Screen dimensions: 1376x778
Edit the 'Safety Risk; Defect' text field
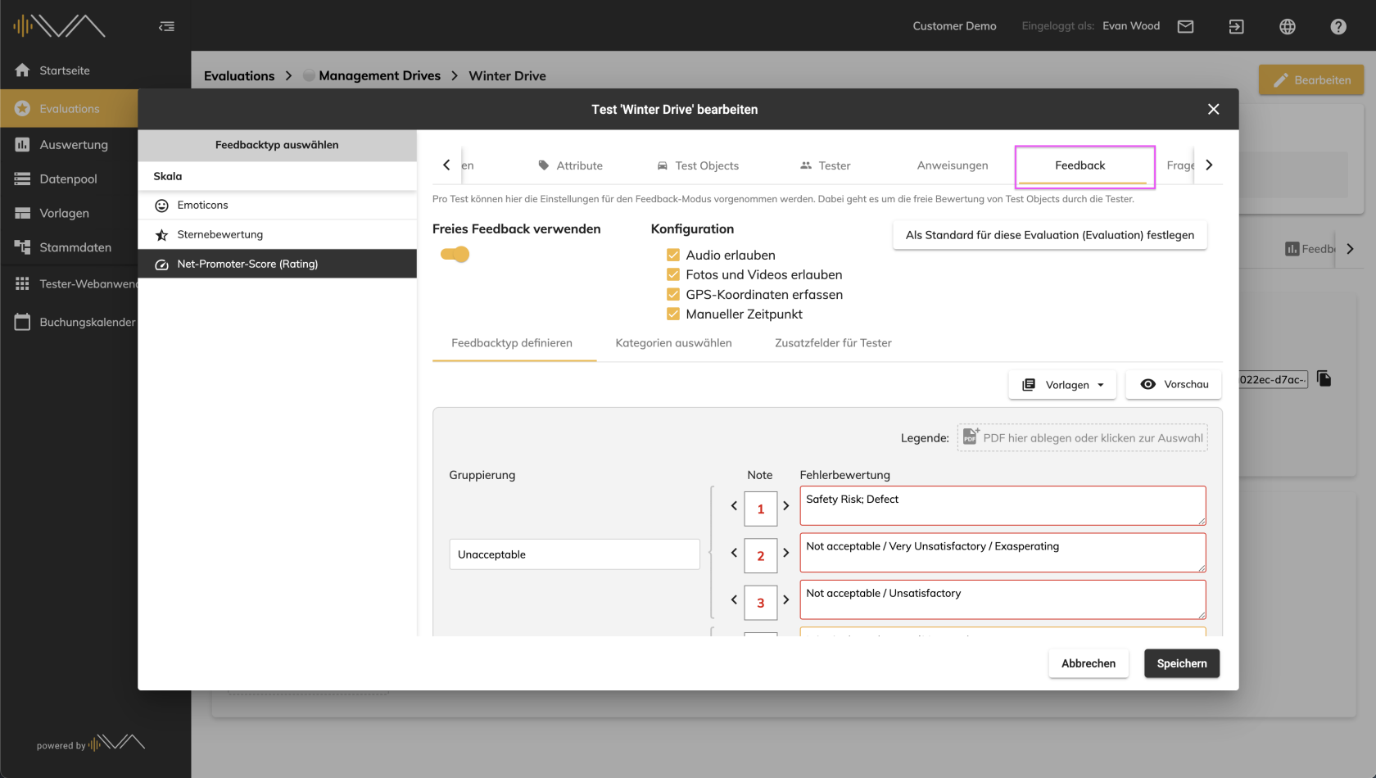(x=1003, y=506)
